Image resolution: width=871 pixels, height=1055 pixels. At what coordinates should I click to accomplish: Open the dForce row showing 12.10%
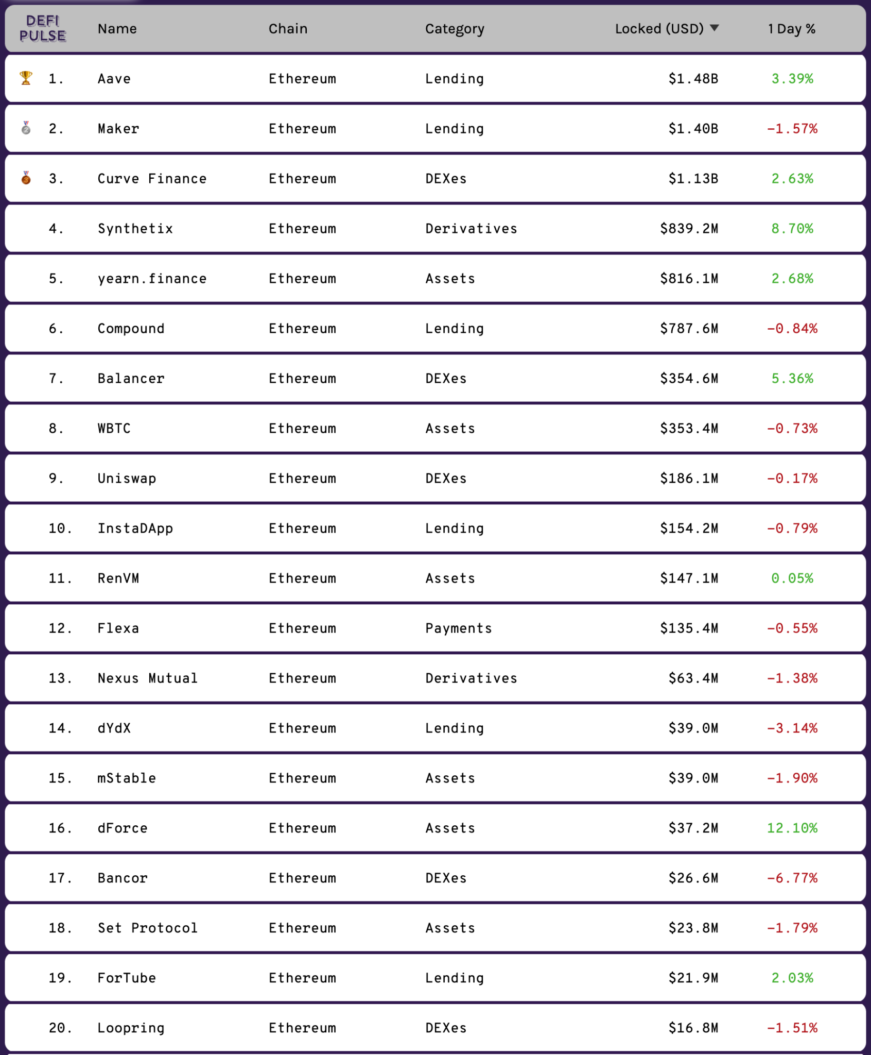click(x=436, y=828)
